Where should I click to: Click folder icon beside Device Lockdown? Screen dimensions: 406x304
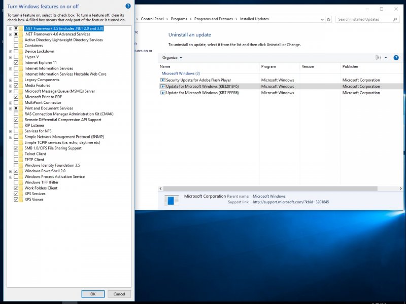pos(21,51)
